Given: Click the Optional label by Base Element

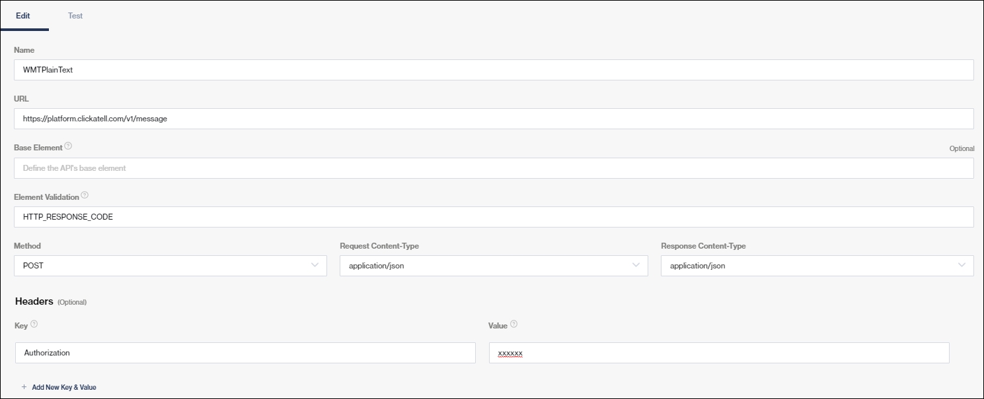Looking at the screenshot, I should [x=962, y=149].
